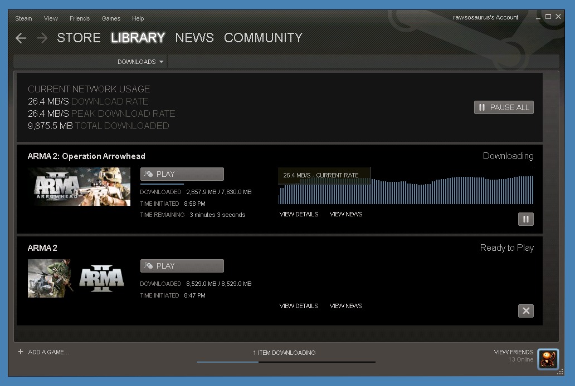The width and height of the screenshot is (575, 386).
Task: Click the Downloading status text
Action: point(508,156)
